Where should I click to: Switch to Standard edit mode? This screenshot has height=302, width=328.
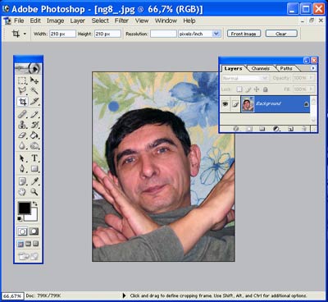[x=22, y=231]
